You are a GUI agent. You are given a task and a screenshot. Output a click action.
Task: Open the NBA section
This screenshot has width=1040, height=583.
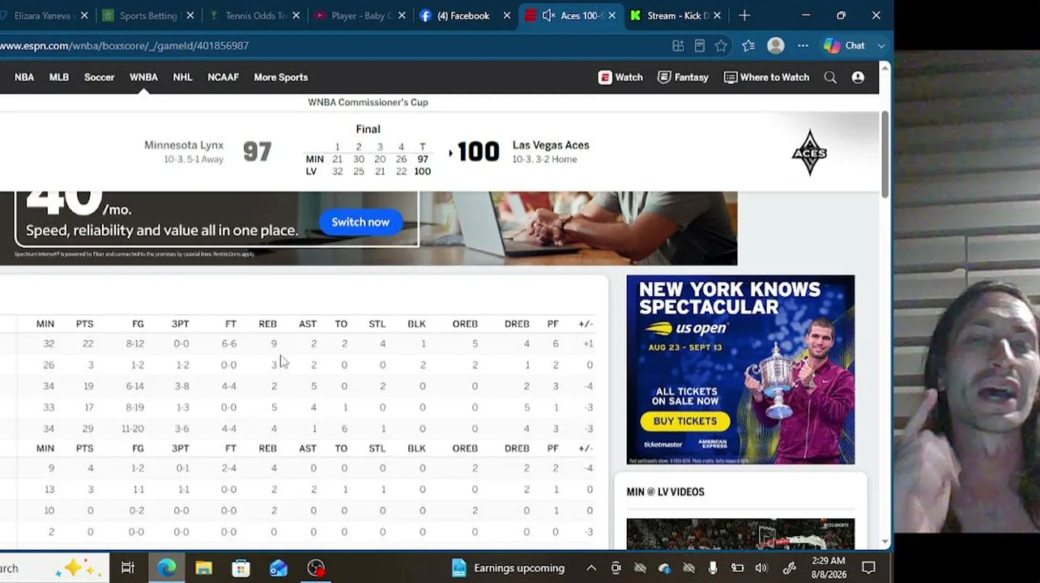click(x=24, y=77)
